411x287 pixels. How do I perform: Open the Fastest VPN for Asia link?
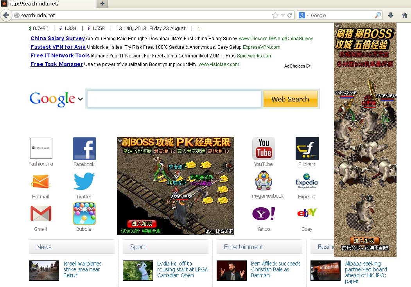coord(58,47)
